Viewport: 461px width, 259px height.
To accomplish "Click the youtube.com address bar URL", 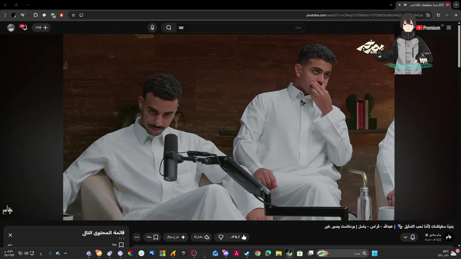I will 364,15.
